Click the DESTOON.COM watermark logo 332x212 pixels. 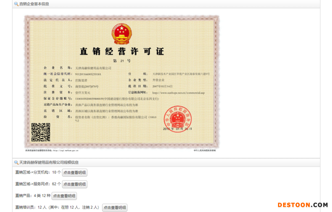302,205
